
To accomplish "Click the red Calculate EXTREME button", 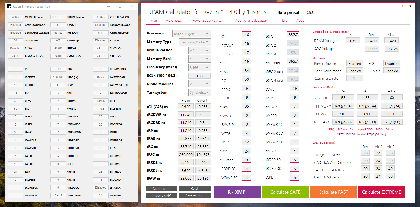I will [x=382, y=192].
